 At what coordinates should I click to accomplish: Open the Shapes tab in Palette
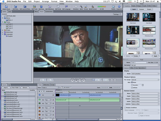click(139, 6)
